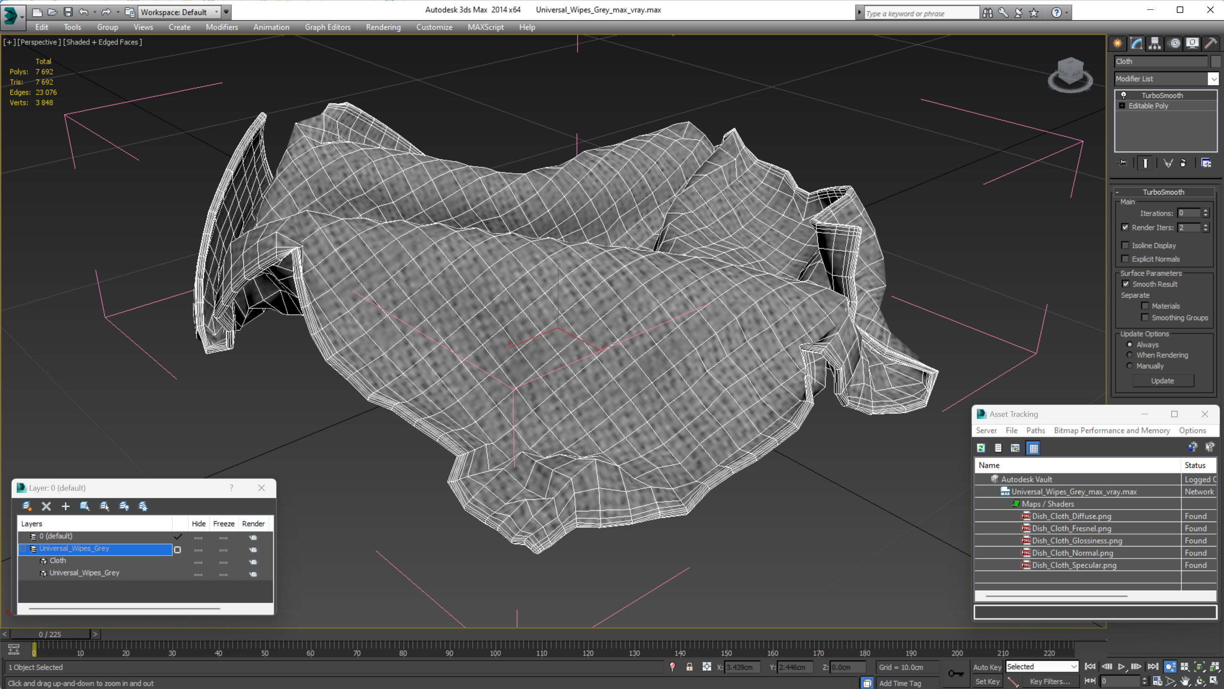Expand the Editable Poly stack entry

tap(1122, 106)
